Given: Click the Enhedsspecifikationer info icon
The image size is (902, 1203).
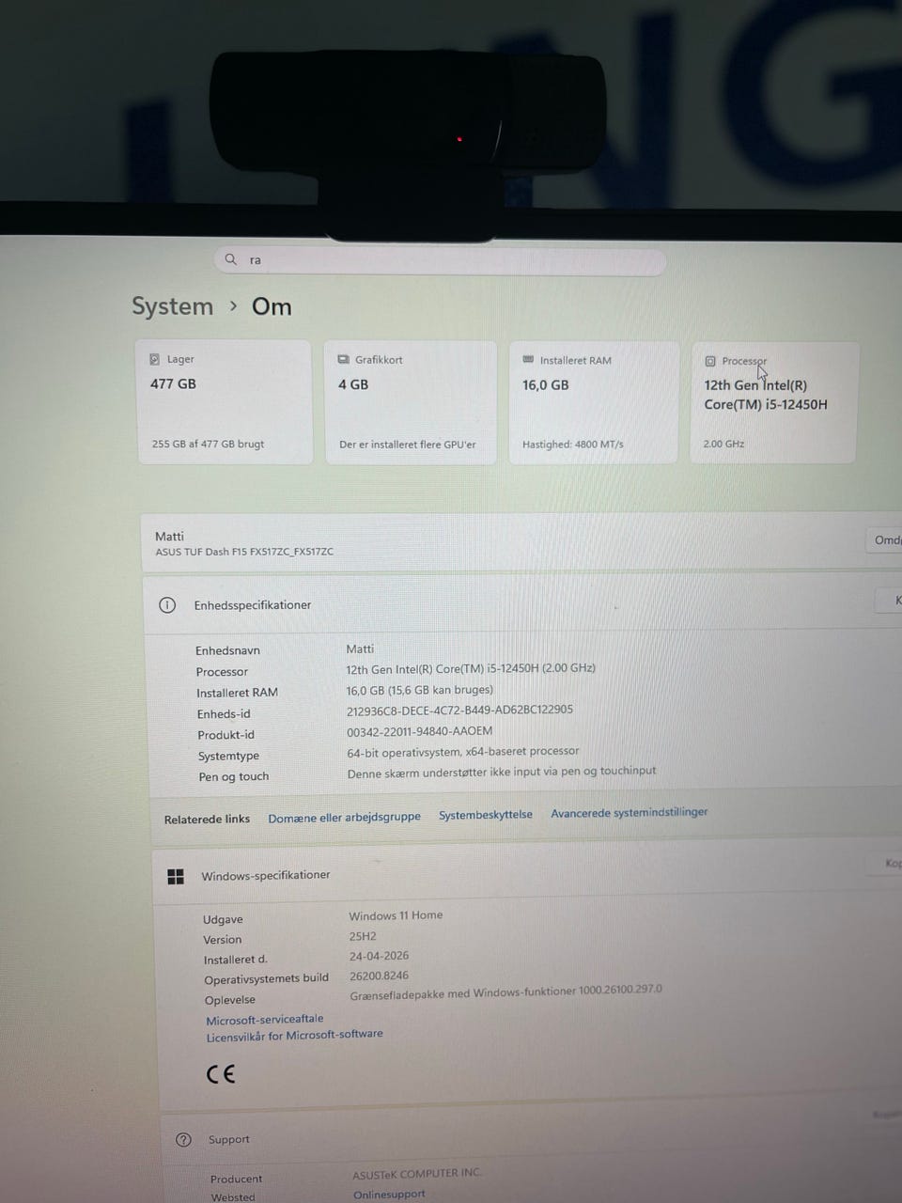Looking at the screenshot, I should [x=167, y=605].
